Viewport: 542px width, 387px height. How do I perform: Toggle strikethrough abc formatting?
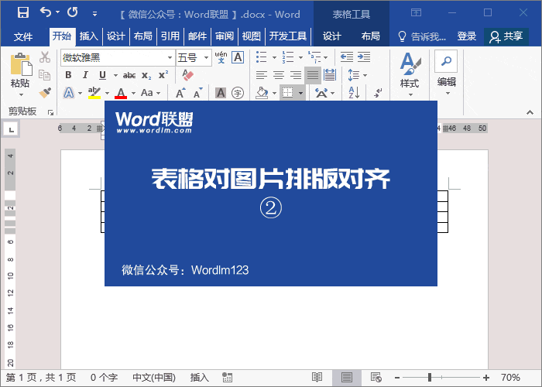click(x=129, y=75)
